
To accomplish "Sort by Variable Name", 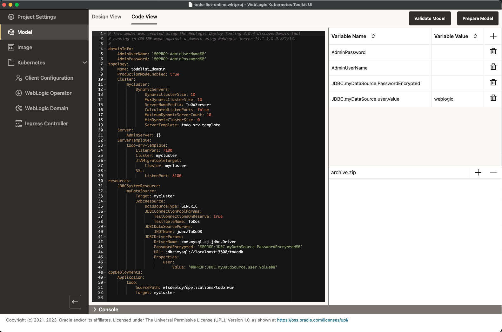I will 373,36.
